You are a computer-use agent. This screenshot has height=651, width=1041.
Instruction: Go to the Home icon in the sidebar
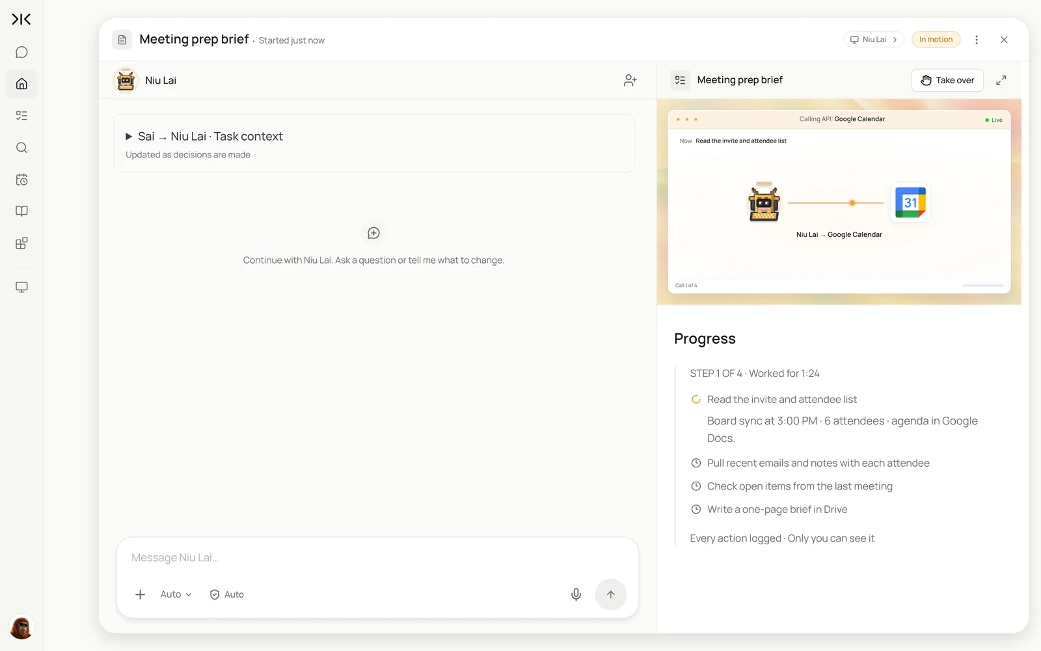21,84
